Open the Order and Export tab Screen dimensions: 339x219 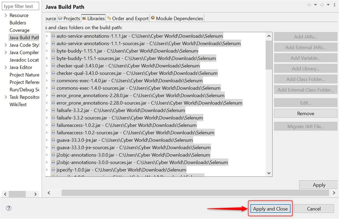(128, 18)
